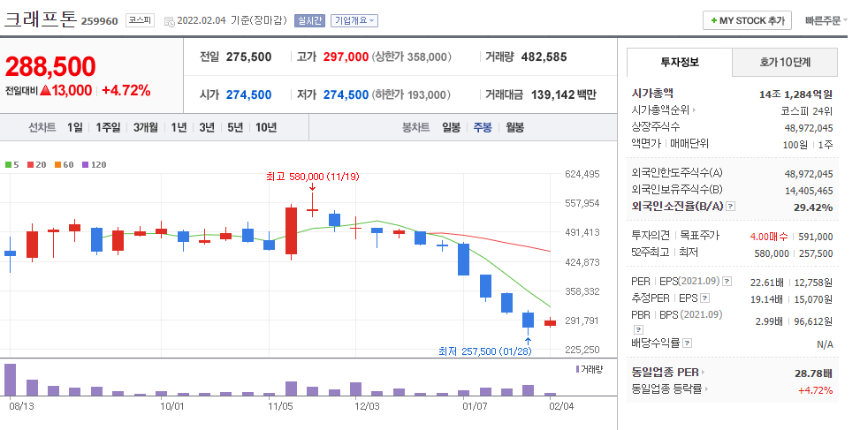The height and width of the screenshot is (430, 860).
Task: Click the purple 거래량 volume legend
Action: tap(589, 370)
